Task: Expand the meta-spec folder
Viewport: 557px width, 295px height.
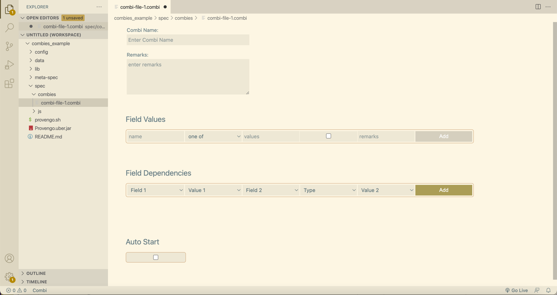Action: pyautogui.click(x=31, y=78)
